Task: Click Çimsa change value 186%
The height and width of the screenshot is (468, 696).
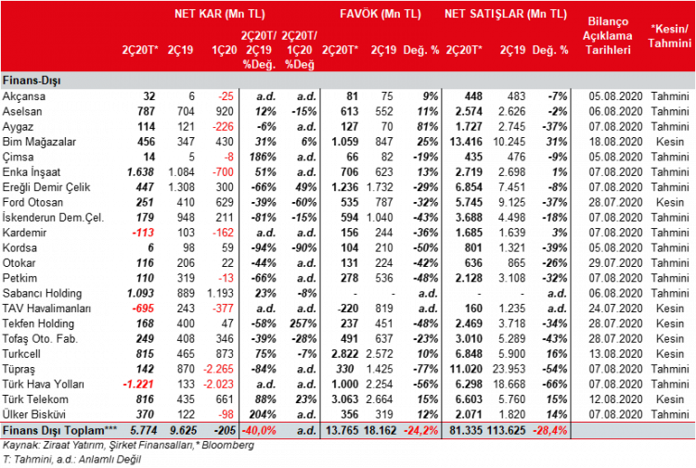Action: point(263,157)
